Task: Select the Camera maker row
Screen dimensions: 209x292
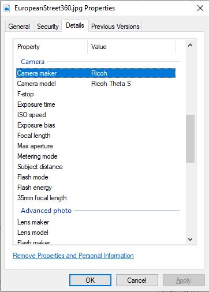Action: click(96, 73)
